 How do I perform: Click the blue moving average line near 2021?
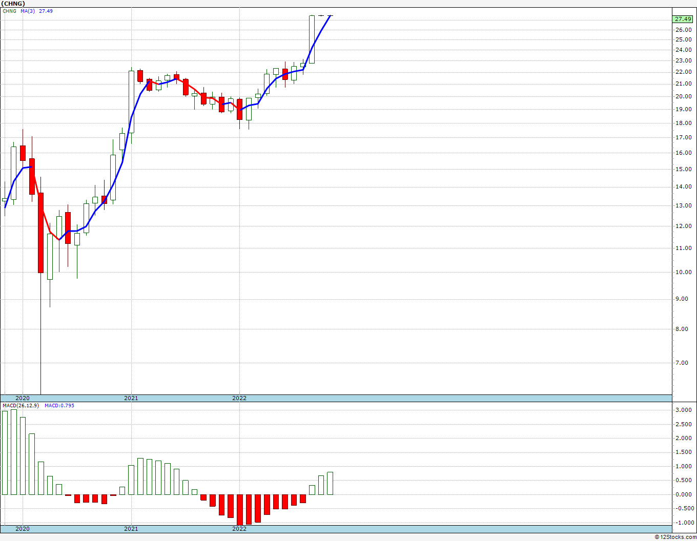coord(131,119)
